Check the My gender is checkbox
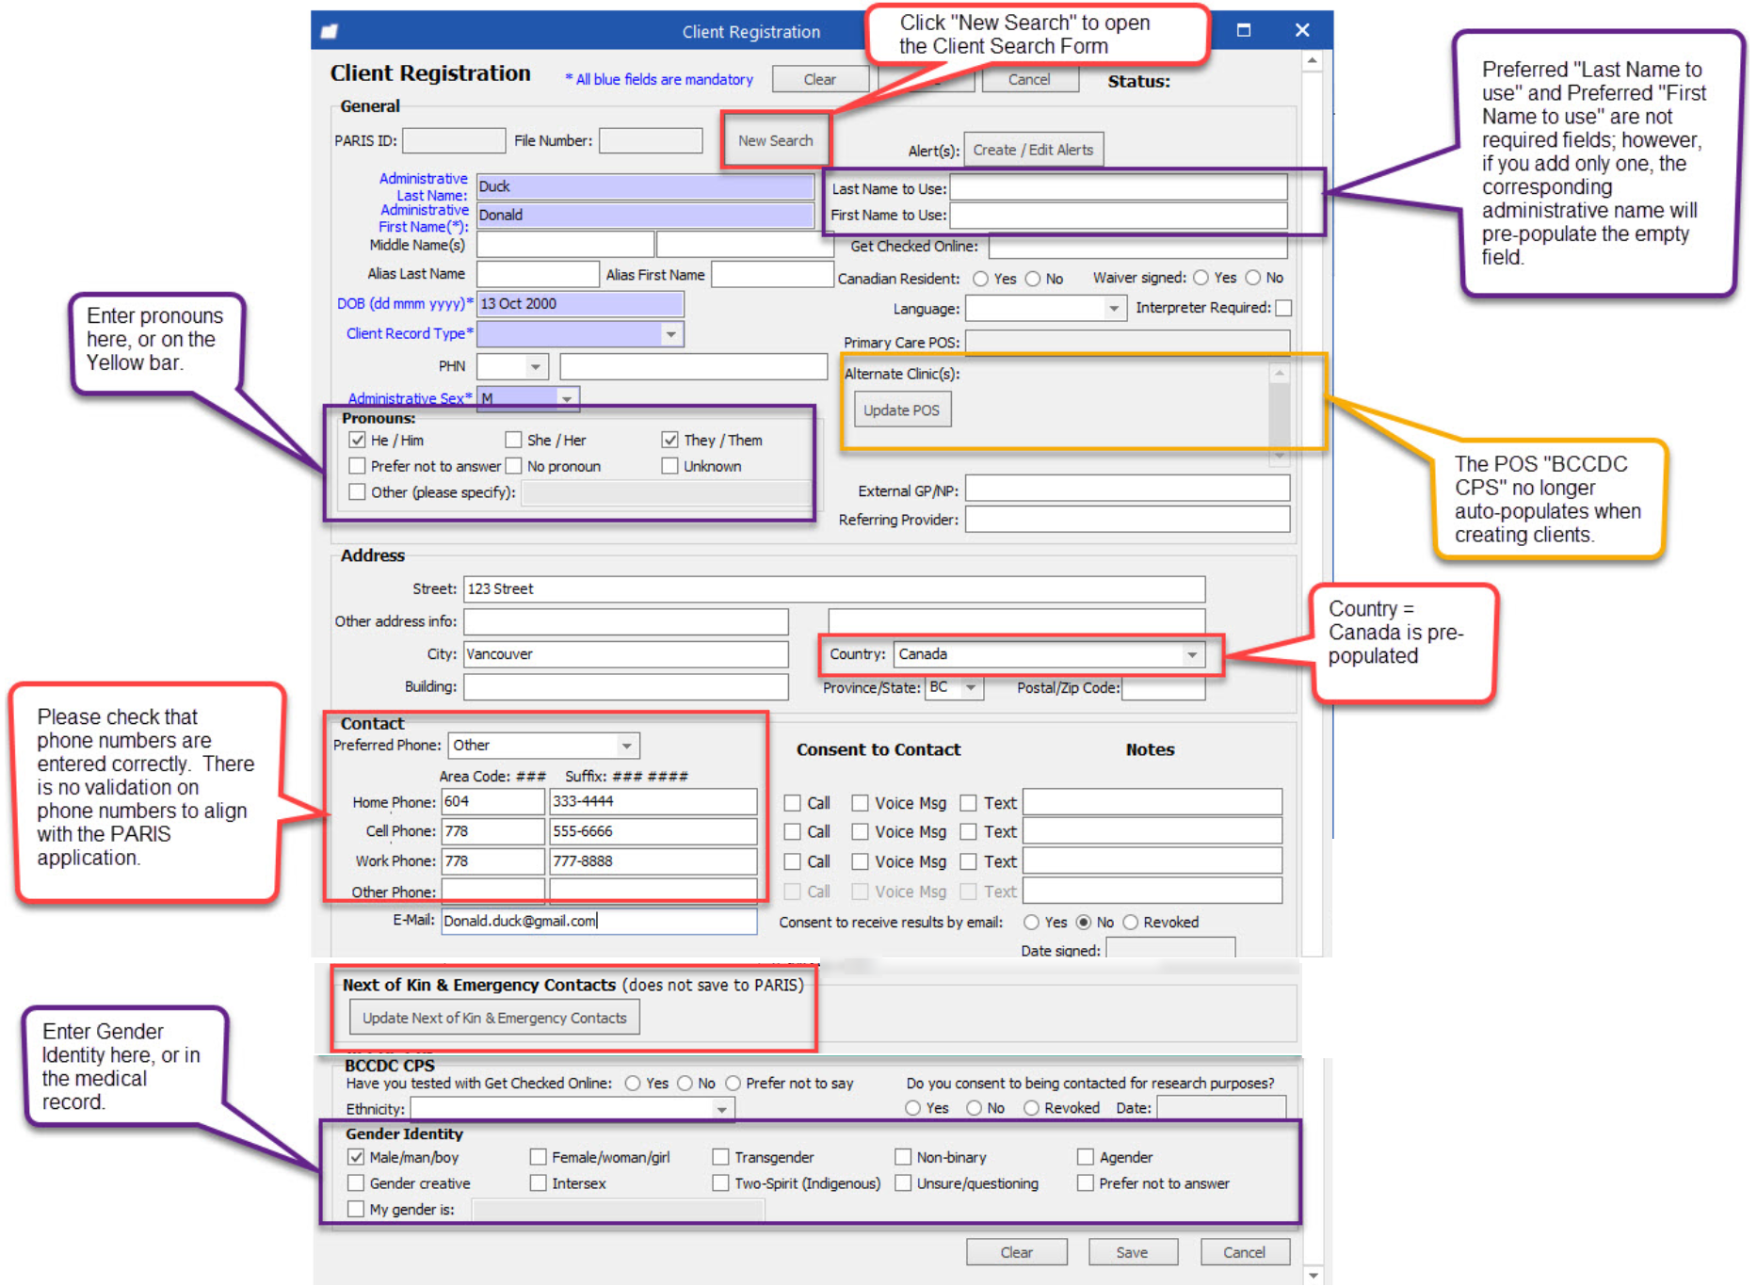Image resolution: width=1757 pixels, height=1286 pixels. pos(356,1209)
